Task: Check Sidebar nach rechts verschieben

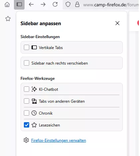Action: point(27,63)
